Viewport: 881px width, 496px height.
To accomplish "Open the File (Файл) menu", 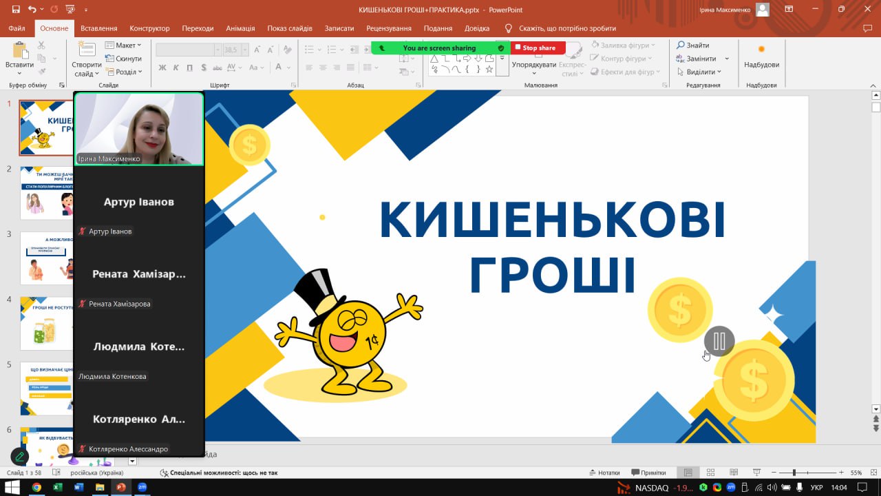I will pyautogui.click(x=17, y=28).
